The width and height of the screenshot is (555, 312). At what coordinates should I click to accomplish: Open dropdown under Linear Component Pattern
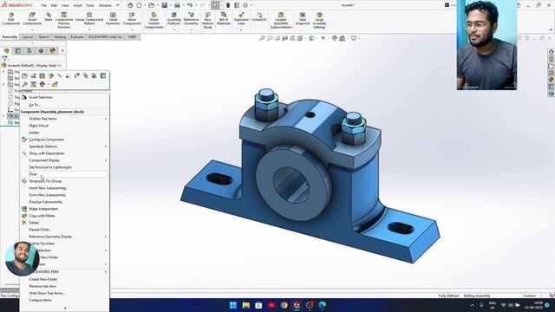[89, 29]
